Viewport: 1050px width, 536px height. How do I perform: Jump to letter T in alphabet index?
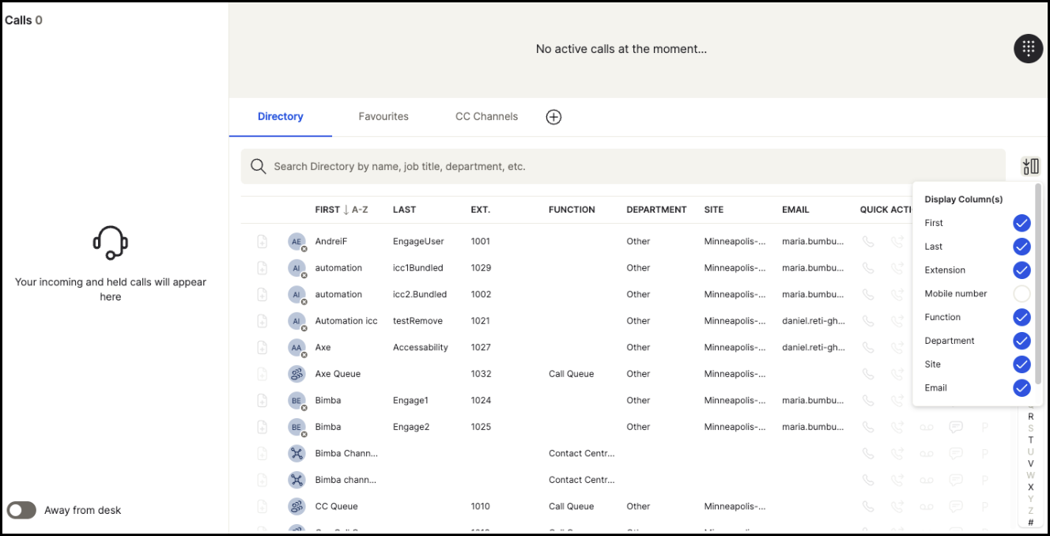[1030, 440]
